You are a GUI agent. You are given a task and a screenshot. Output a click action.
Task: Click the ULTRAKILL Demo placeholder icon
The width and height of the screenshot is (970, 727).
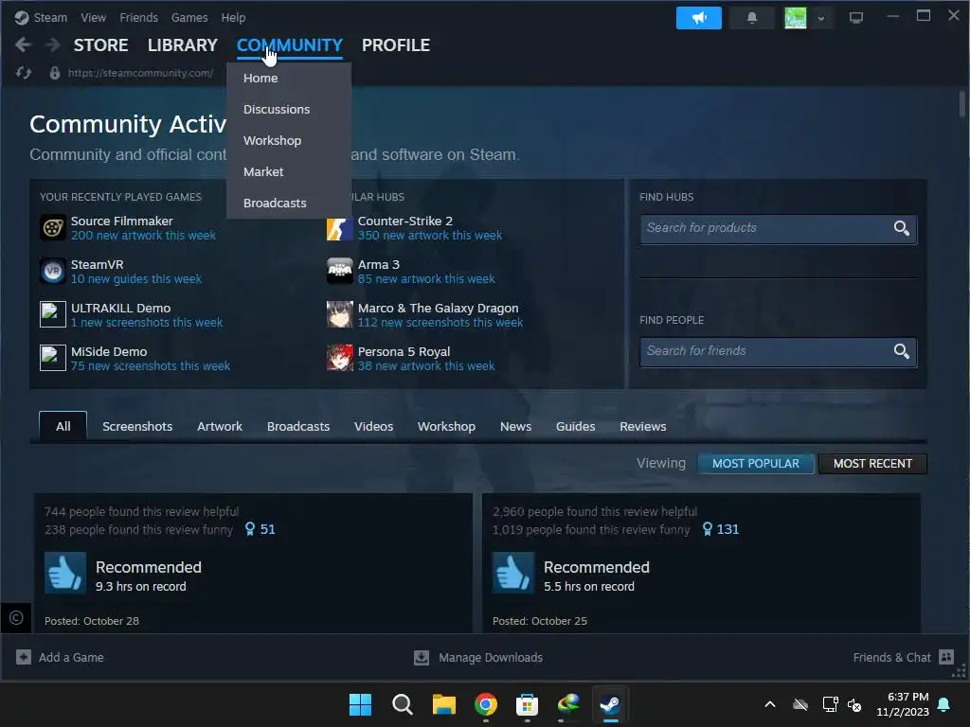point(53,314)
